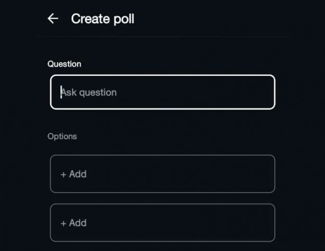
Task: Click the Options label
Action: [62, 136]
